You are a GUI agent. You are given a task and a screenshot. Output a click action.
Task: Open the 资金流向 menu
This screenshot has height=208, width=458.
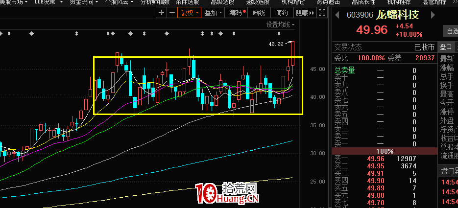[84, 2]
